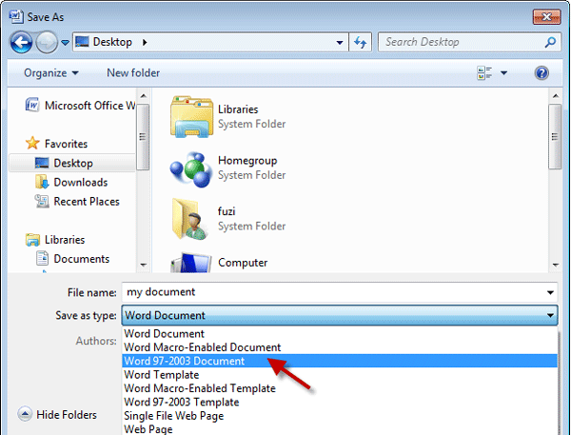Click the New folder button
Viewport: 571px width, 435px height.
coord(133,73)
